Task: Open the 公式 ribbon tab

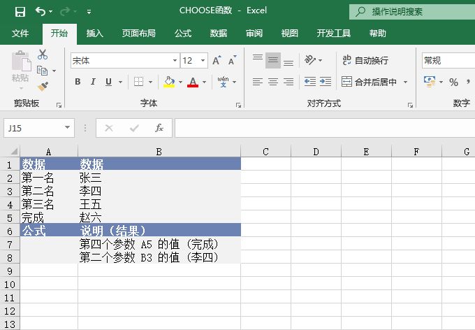Action: click(x=183, y=33)
